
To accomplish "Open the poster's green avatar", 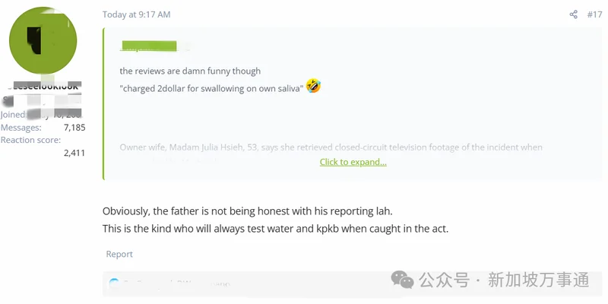I will 43,42.
